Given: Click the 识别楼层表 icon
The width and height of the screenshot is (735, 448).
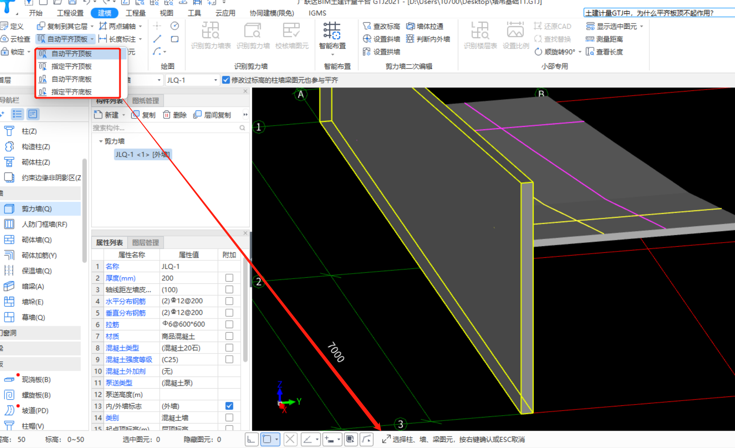Looking at the screenshot, I should [x=480, y=35].
